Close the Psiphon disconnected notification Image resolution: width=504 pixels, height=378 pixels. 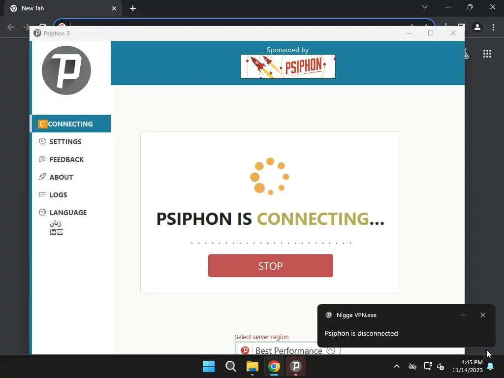click(x=482, y=315)
